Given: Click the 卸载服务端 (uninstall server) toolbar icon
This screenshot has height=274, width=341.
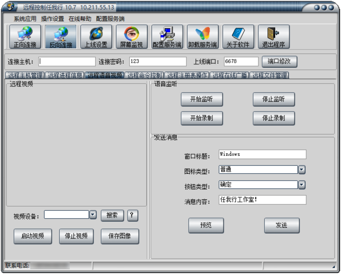Looking at the screenshot, I should point(203,36).
